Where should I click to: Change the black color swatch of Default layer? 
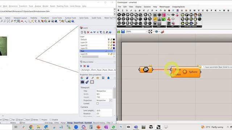coord(114,39)
